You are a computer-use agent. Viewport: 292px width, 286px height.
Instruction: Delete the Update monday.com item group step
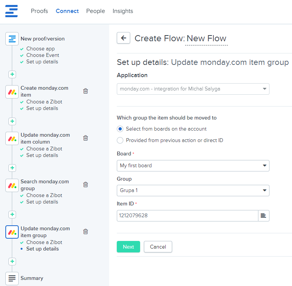click(86, 231)
